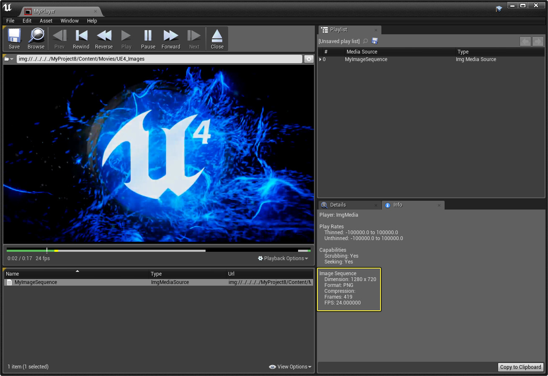
Task: Open folder dropdown left of URL field
Action: click(9, 59)
